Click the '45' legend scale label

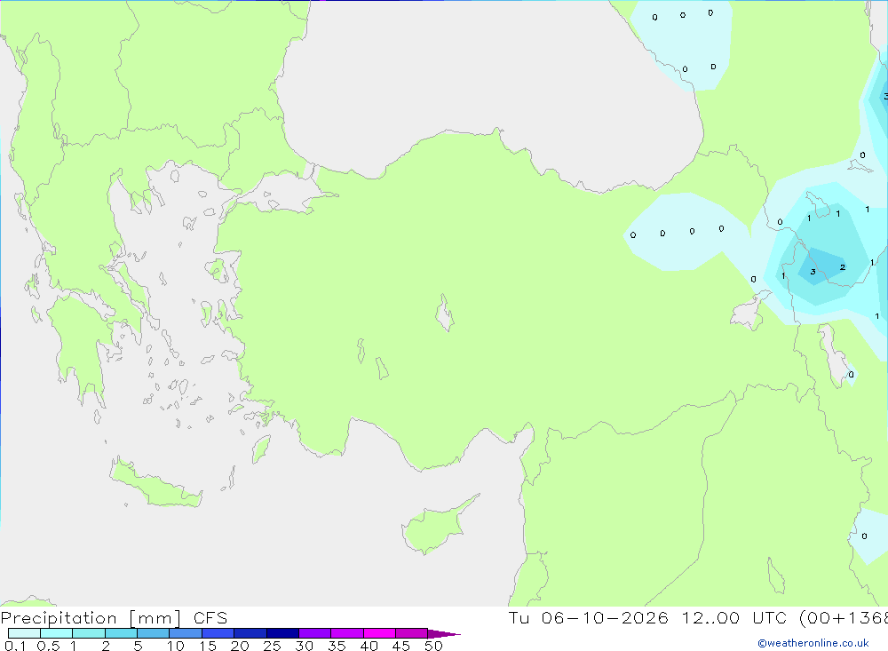click(x=401, y=646)
